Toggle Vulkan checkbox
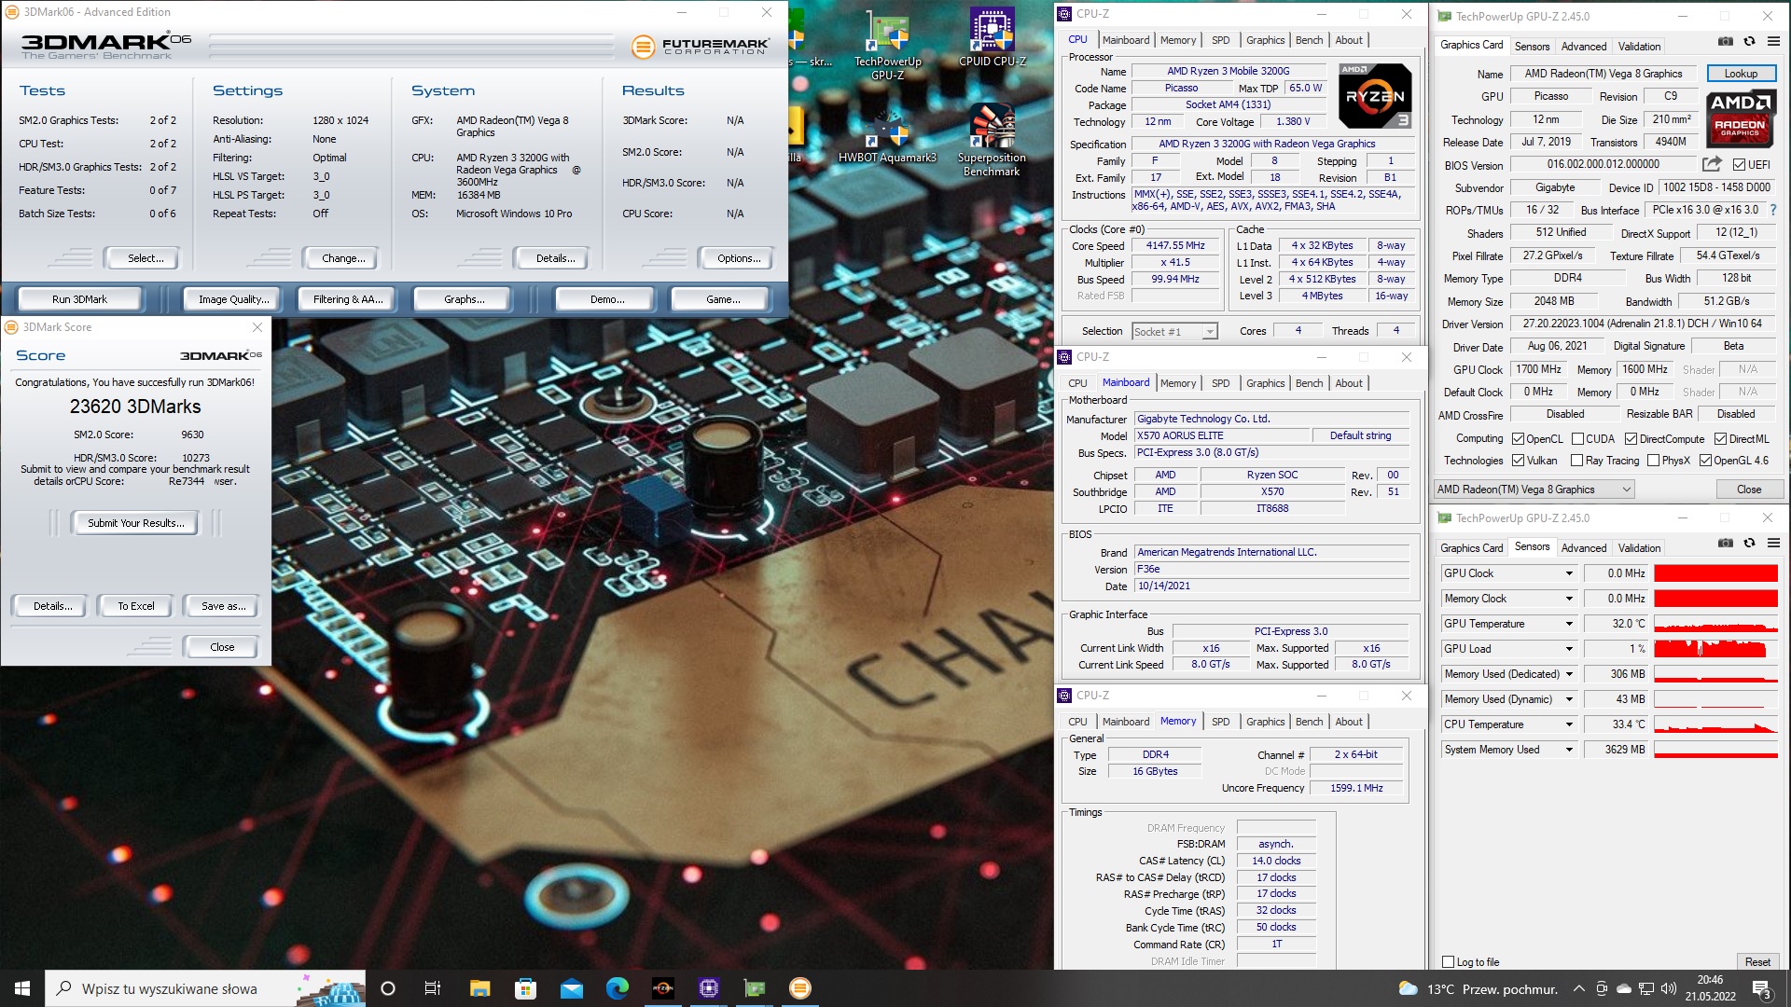 click(x=1518, y=461)
